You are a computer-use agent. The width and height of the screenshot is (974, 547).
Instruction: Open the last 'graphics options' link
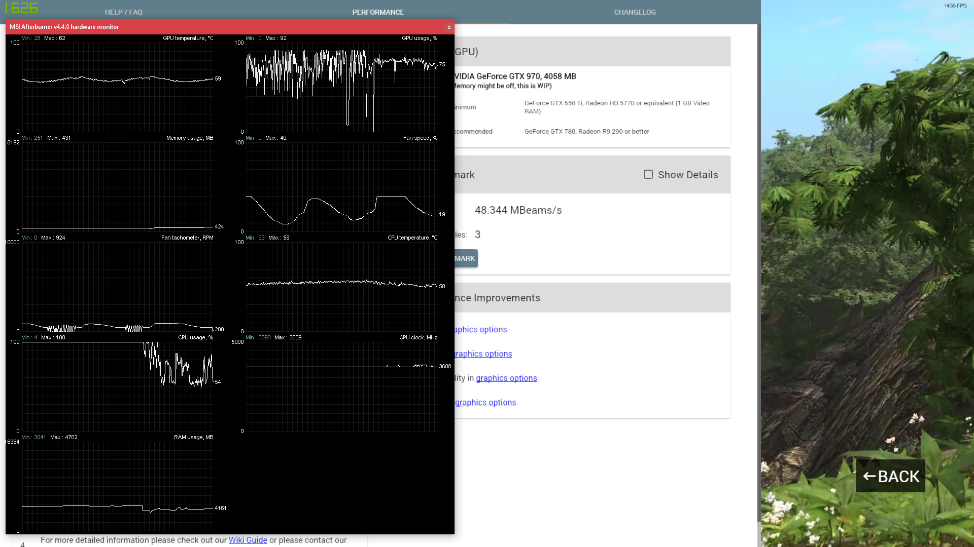485,402
